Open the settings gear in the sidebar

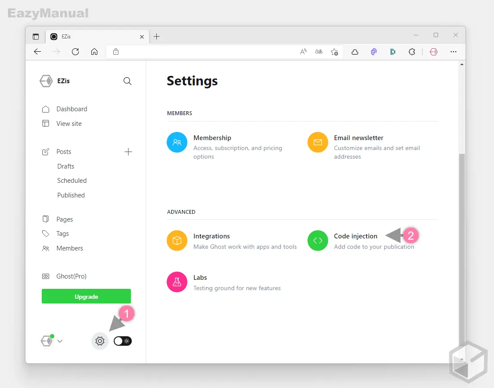100,341
